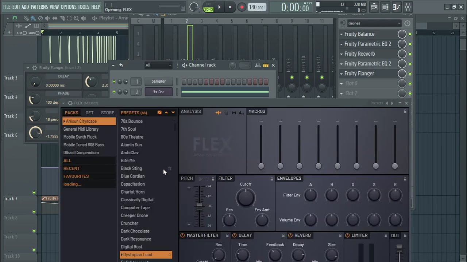Start playback with the Play button

point(219,7)
